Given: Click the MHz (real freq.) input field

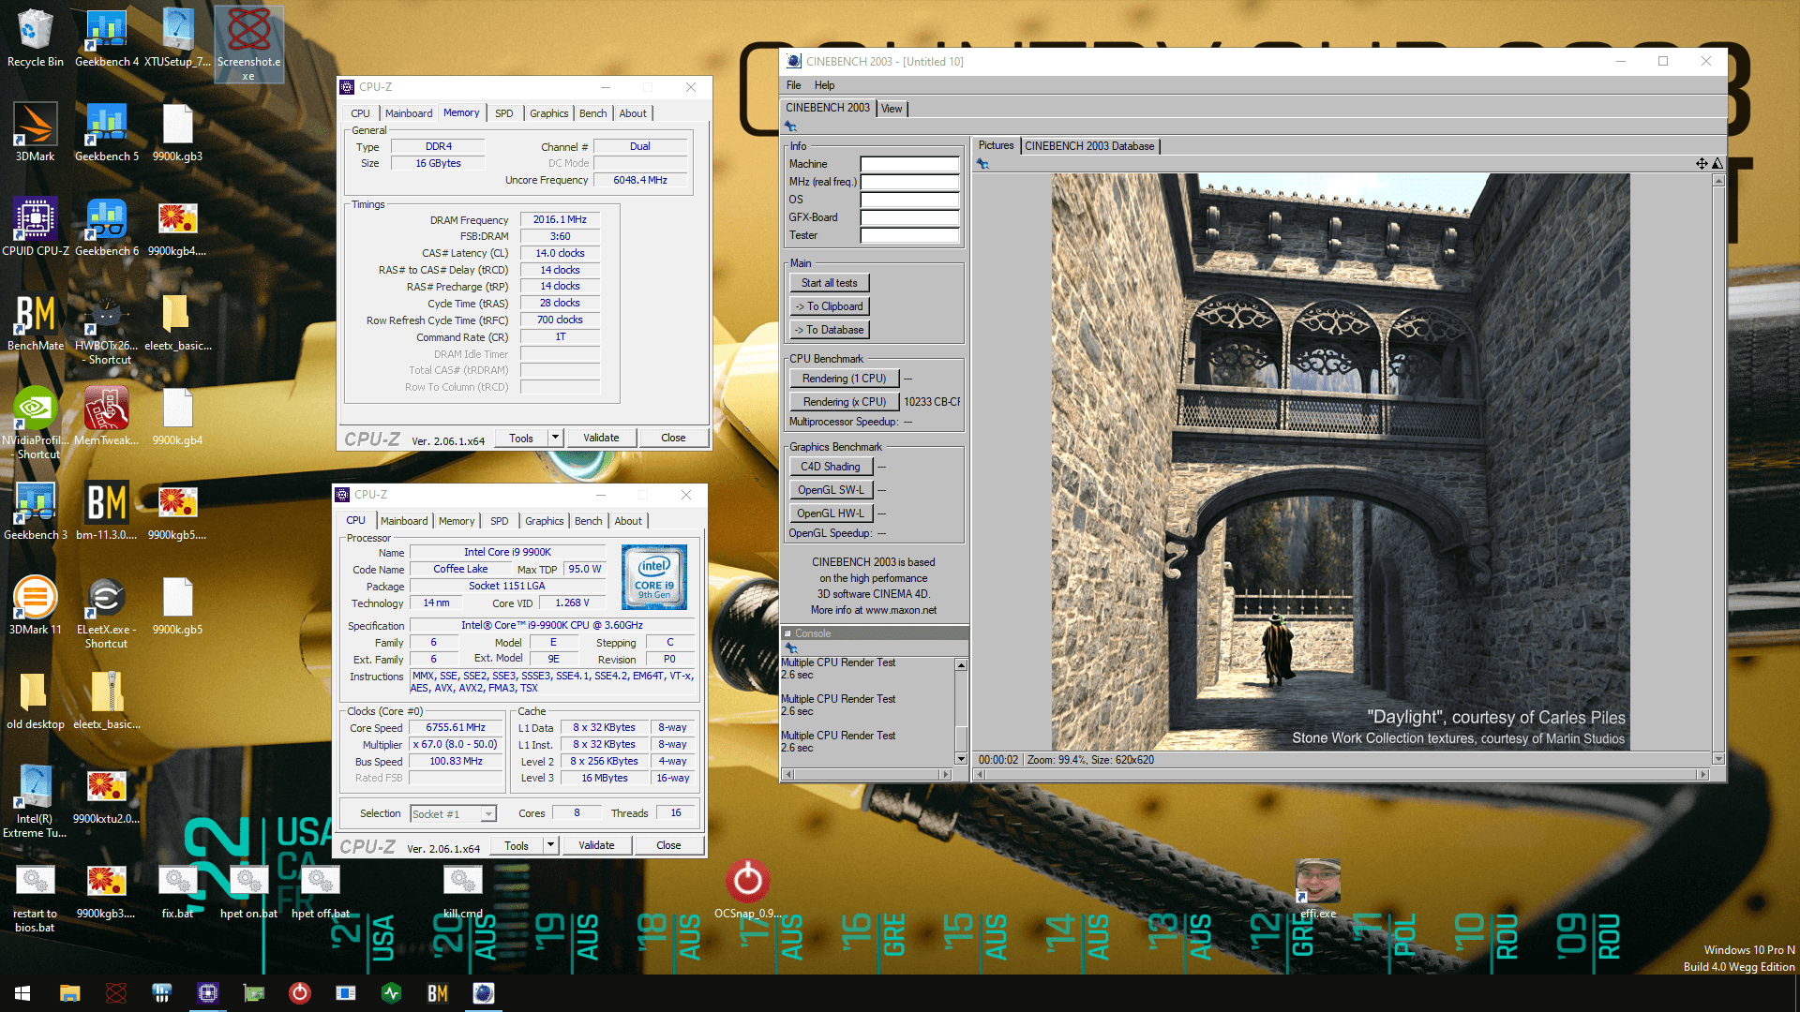Looking at the screenshot, I should [x=909, y=182].
